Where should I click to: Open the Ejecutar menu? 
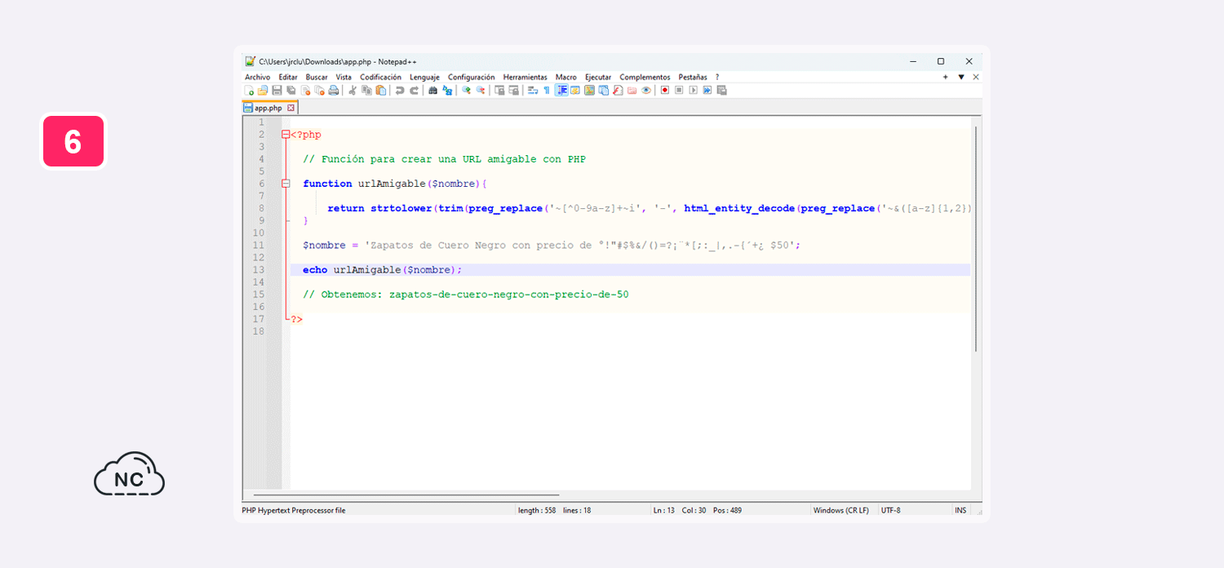[x=598, y=77]
